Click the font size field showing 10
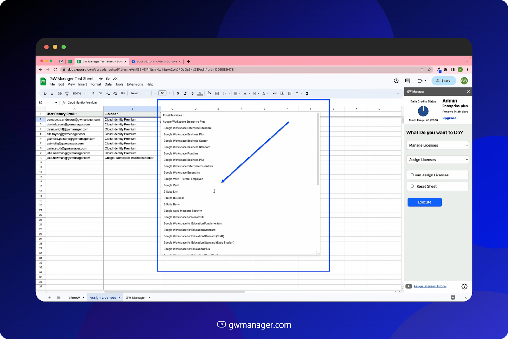This screenshot has height=339, width=508. (163, 93)
